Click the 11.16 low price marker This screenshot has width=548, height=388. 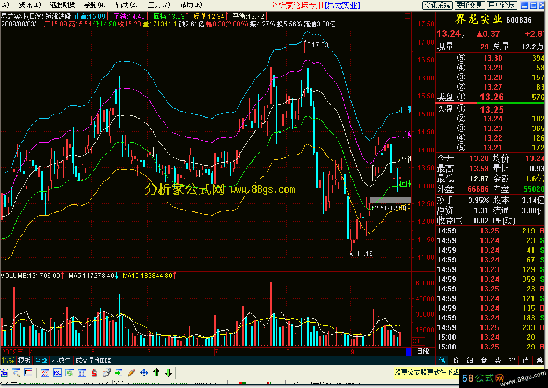tap(365, 254)
